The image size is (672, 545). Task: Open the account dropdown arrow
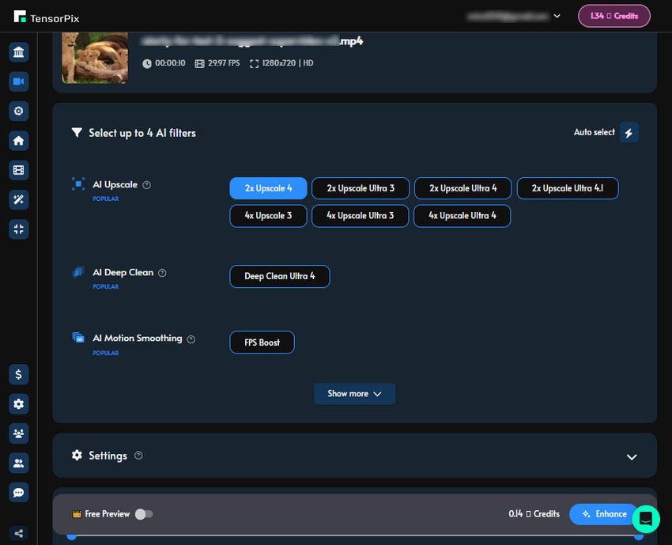click(x=557, y=17)
